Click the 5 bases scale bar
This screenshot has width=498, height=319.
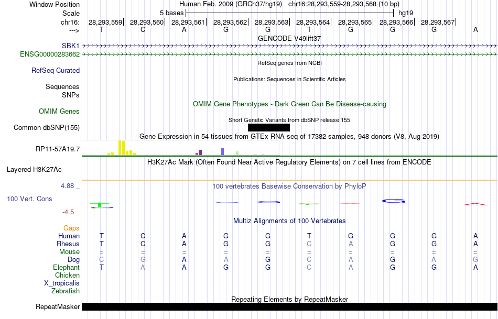point(290,13)
